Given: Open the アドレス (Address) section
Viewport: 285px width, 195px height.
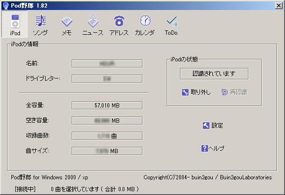Looking at the screenshot, I should pyautogui.click(x=119, y=25).
